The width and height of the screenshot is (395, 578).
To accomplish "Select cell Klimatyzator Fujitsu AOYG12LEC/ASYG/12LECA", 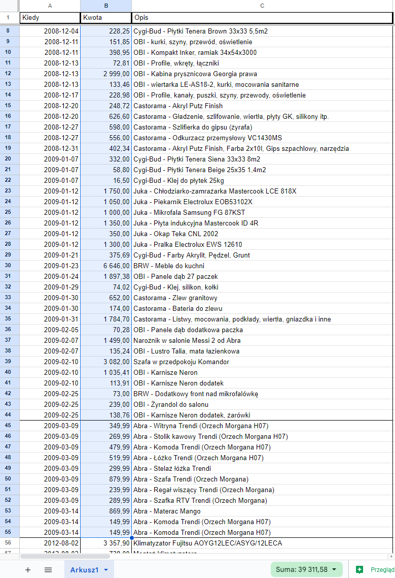I will coord(262,543).
